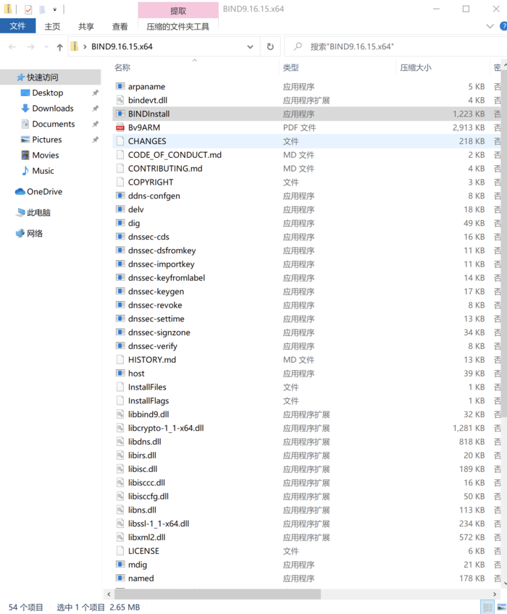This screenshot has width=507, height=614.
Task: Click the OneDrive cloud icon
Action: coord(20,191)
